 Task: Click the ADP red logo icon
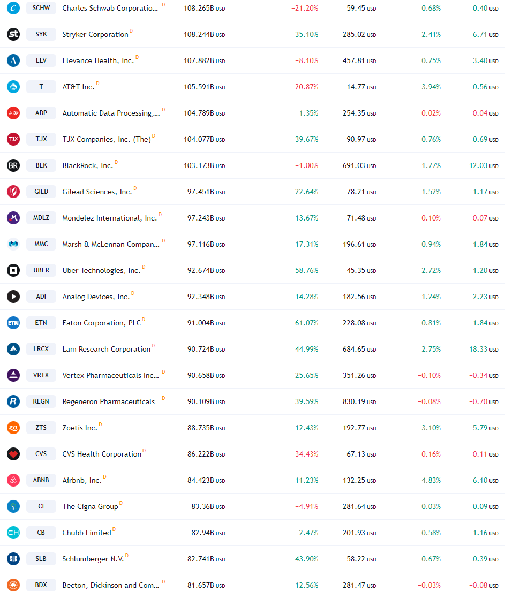coord(13,113)
